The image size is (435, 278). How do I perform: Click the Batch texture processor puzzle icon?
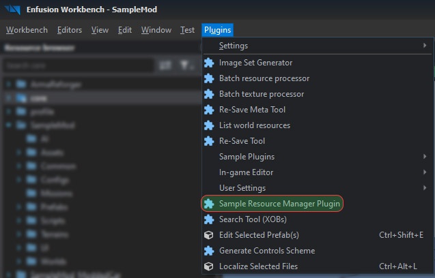(210, 94)
